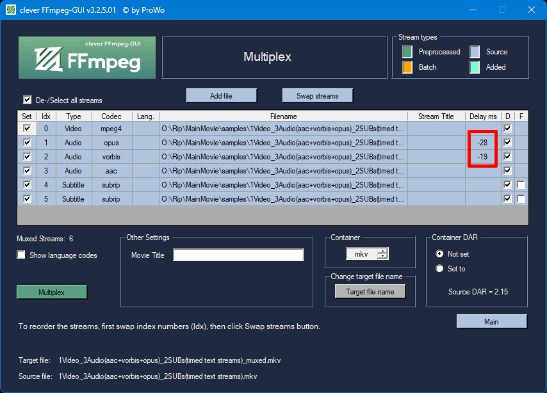Viewport: 547px width, 393px height.
Task: Enable F checkbox for subtitle row 5
Action: pos(521,198)
